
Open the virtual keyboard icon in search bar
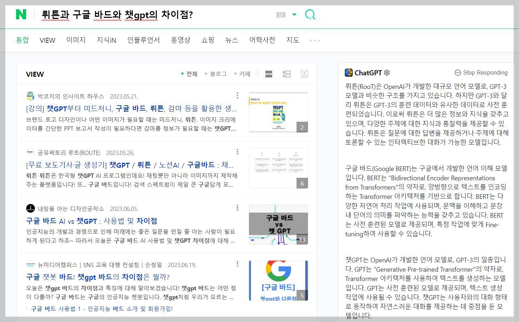tap(281, 15)
